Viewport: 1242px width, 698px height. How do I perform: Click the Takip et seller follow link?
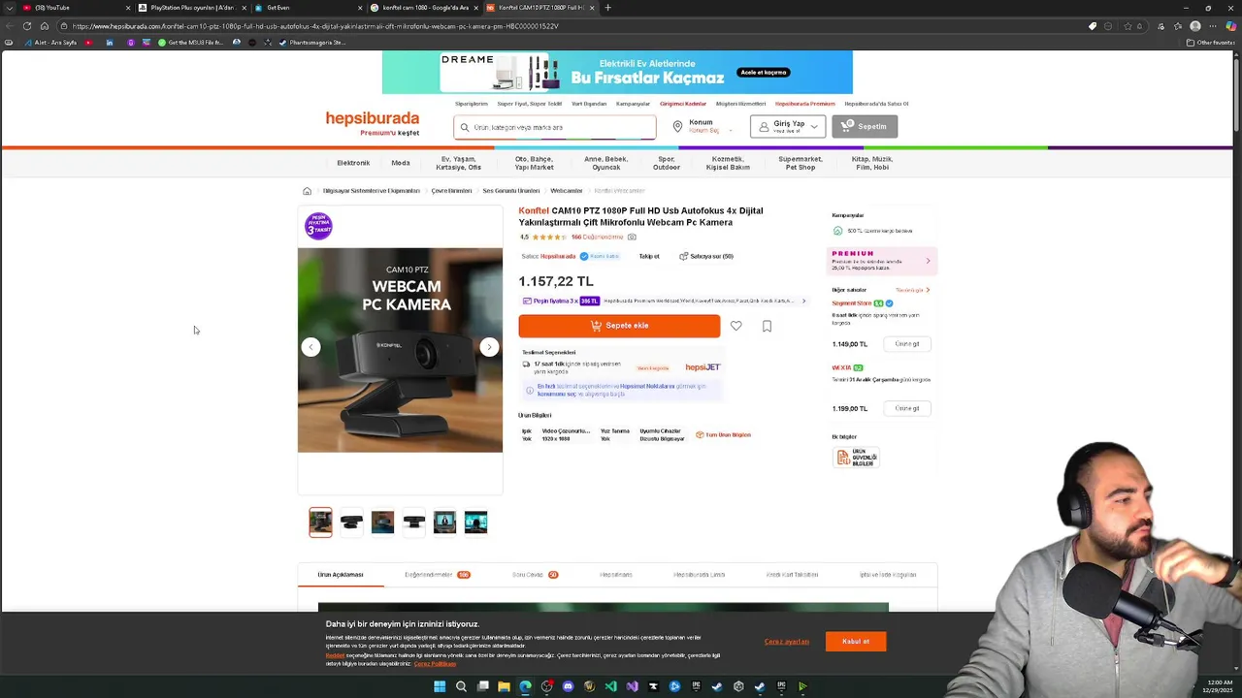pos(649,257)
